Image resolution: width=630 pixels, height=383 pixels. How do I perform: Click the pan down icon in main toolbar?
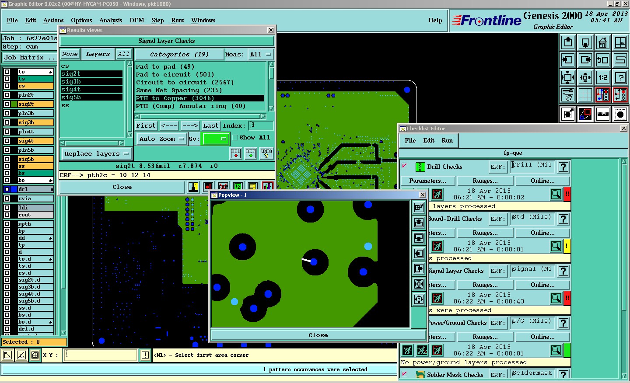pyautogui.click(x=585, y=42)
